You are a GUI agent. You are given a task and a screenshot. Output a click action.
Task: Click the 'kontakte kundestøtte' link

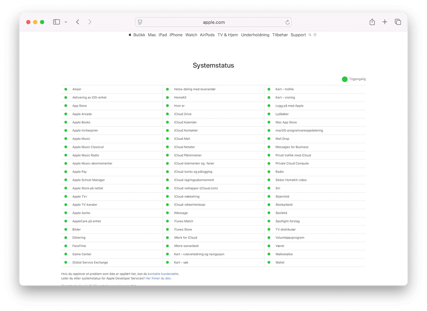163,273
